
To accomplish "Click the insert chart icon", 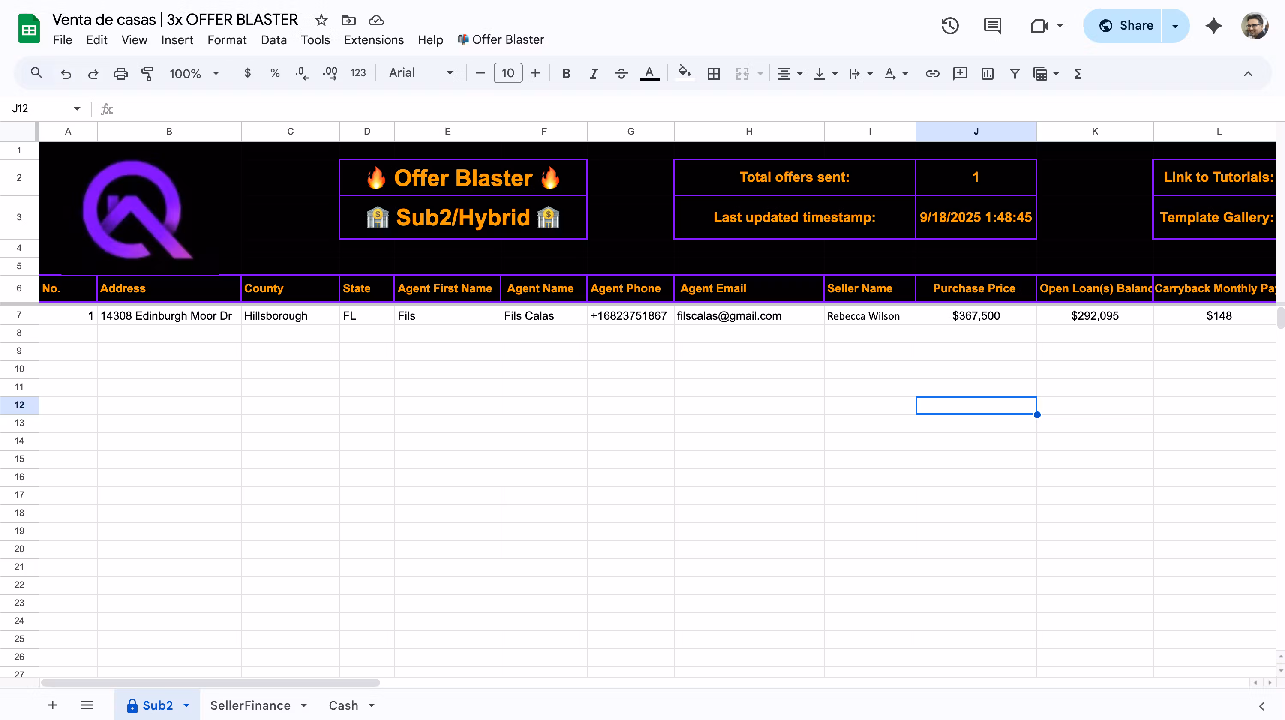I will [987, 74].
